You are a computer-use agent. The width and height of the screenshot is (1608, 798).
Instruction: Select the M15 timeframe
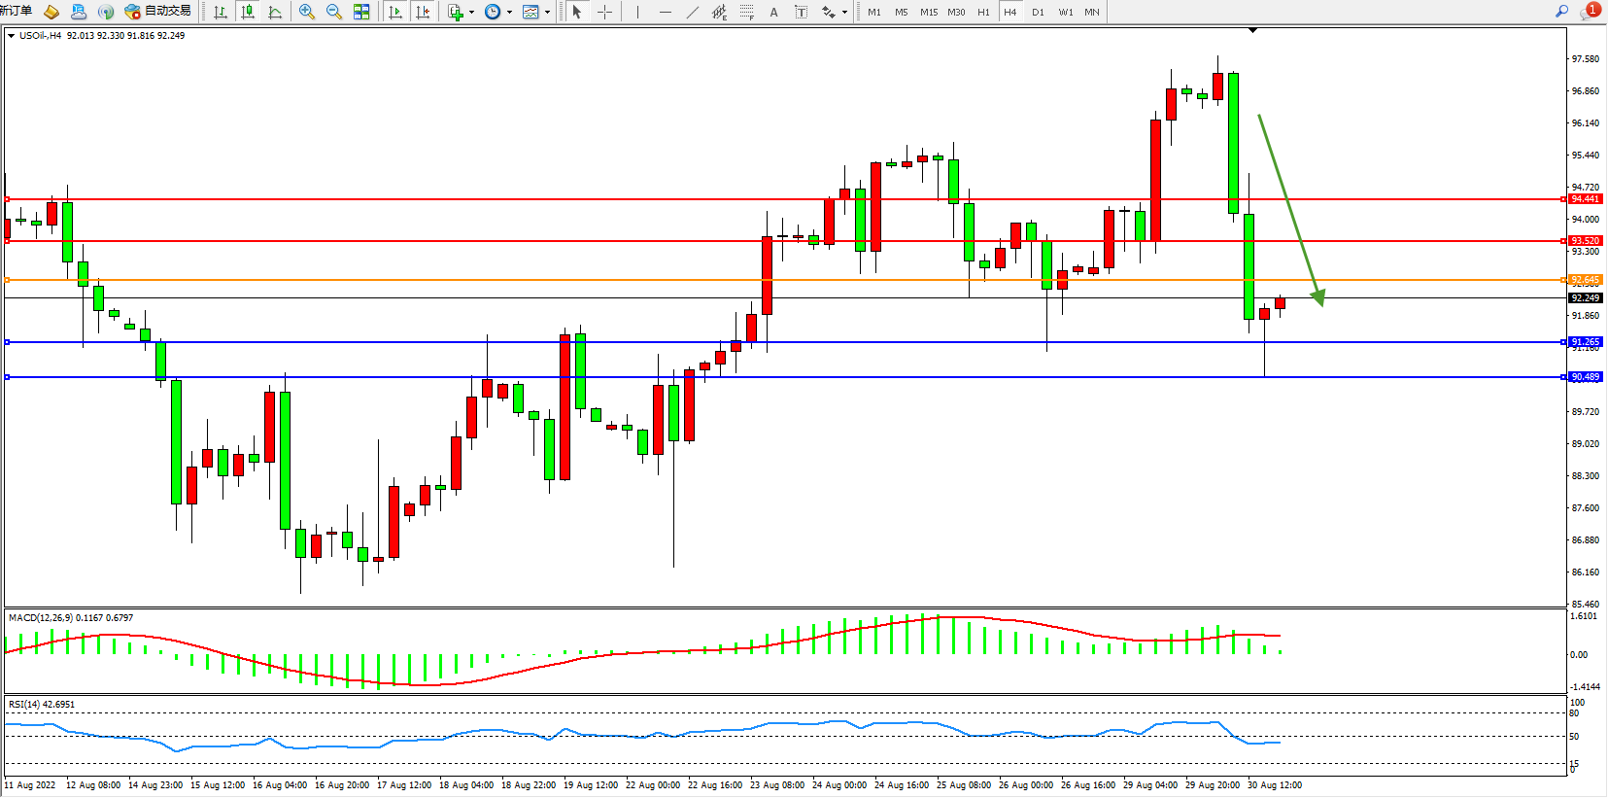click(929, 12)
